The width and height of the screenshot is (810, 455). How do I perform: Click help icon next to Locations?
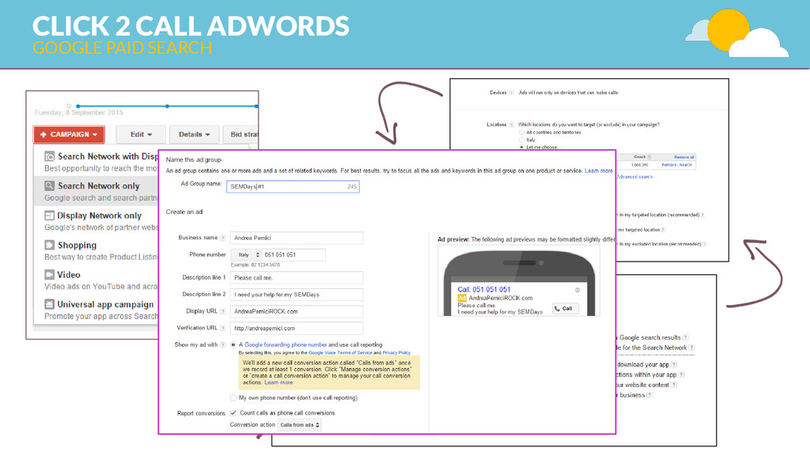pyautogui.click(x=512, y=125)
